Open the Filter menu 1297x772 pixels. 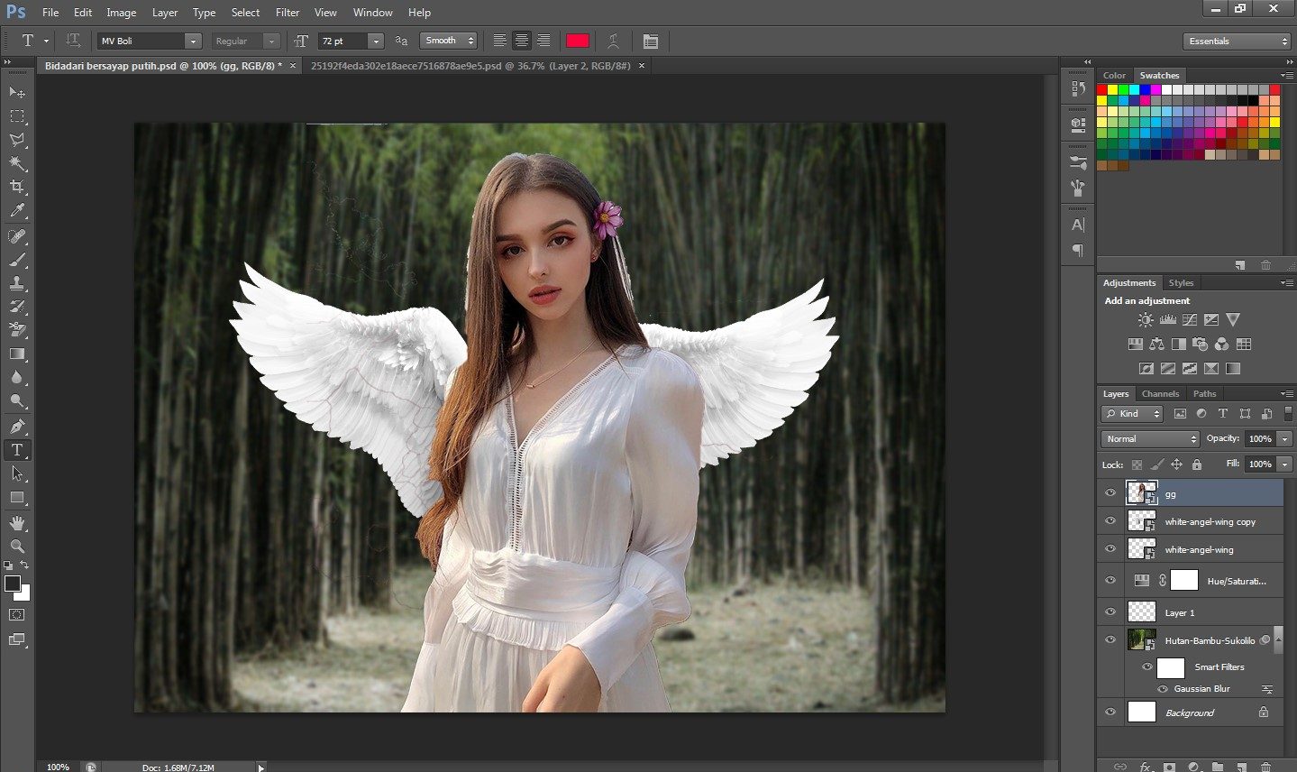pos(288,13)
